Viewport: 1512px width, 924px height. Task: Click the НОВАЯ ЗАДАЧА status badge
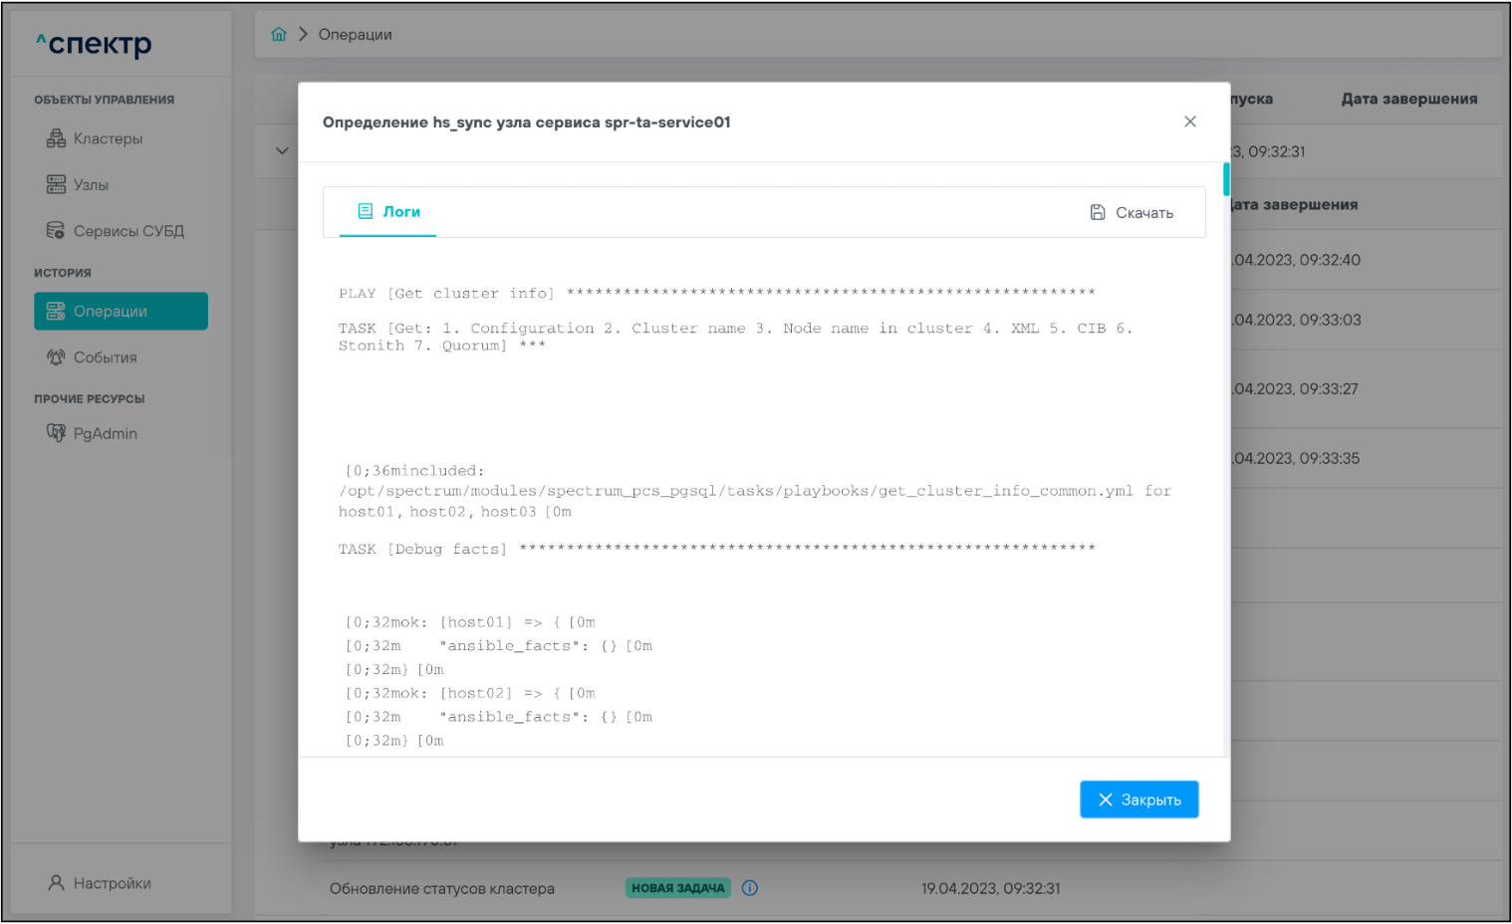tap(677, 888)
